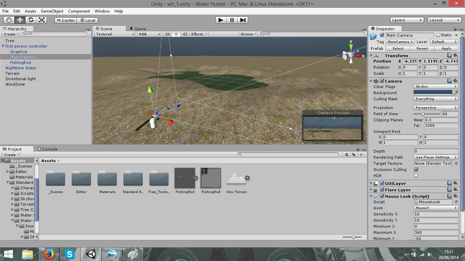Toggle the Static checkbox
465x261 pixels.
(x=438, y=35)
